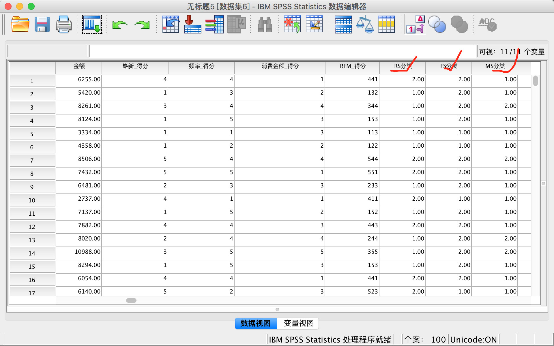Click the green Redo arrow
554x346 pixels.
tap(142, 25)
